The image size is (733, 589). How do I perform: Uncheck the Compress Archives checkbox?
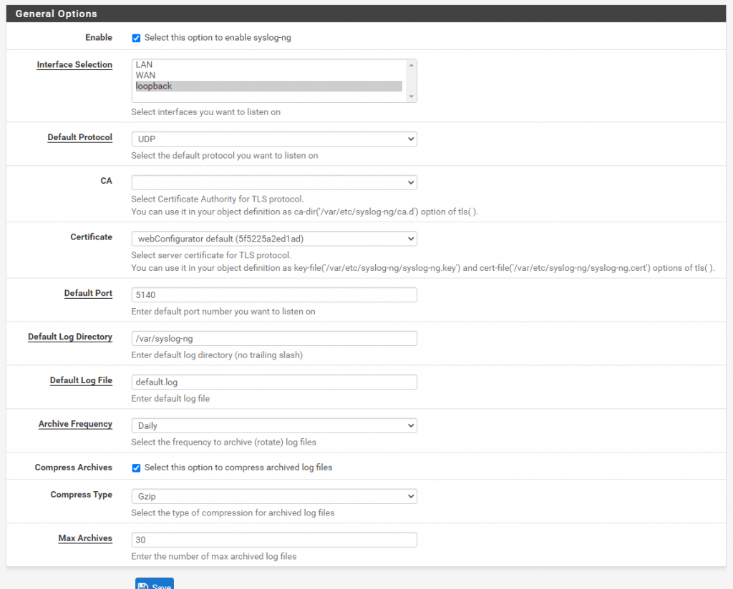[x=136, y=467]
